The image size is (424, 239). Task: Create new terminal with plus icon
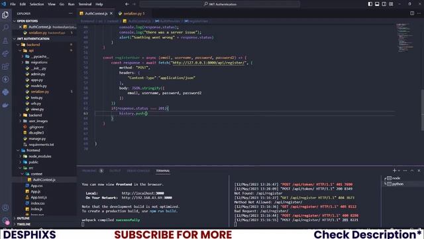394,171
